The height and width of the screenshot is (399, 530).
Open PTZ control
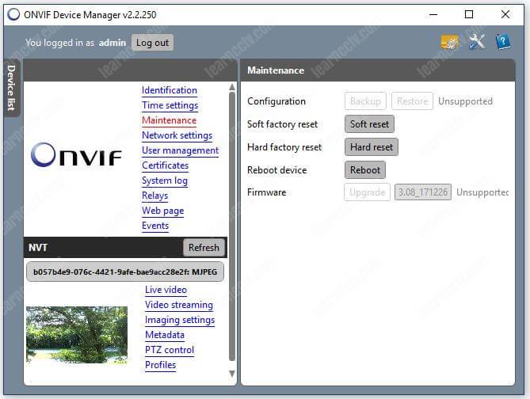(x=170, y=350)
